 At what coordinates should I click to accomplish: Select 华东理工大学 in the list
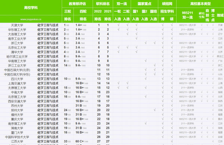coord(17,30)
